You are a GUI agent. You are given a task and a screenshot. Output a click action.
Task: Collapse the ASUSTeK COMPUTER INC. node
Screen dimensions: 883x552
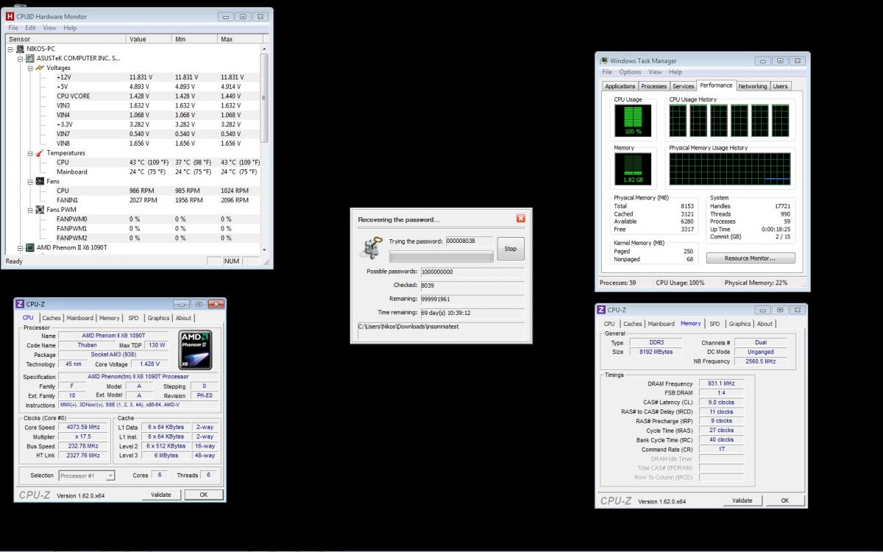(x=21, y=58)
